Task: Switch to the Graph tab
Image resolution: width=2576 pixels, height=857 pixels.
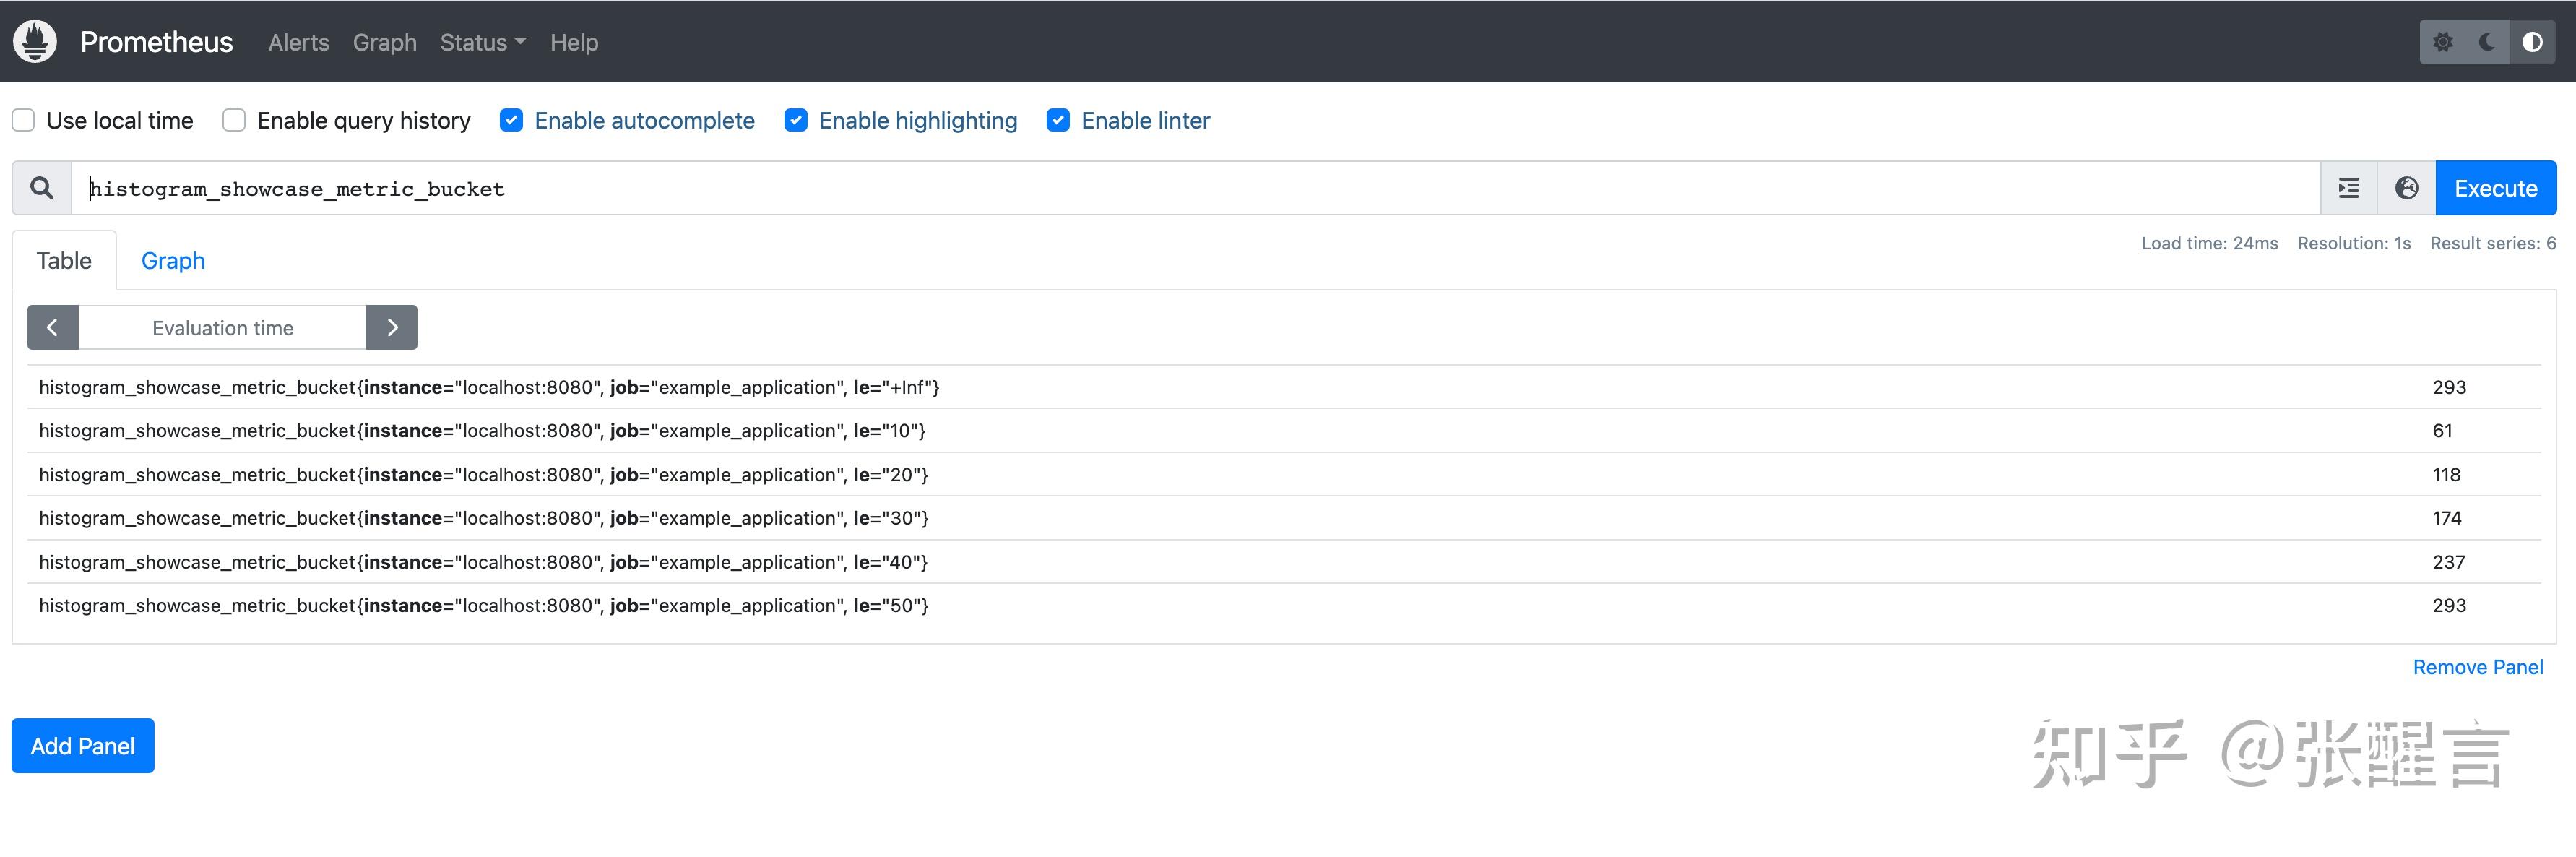Action: tap(172, 260)
